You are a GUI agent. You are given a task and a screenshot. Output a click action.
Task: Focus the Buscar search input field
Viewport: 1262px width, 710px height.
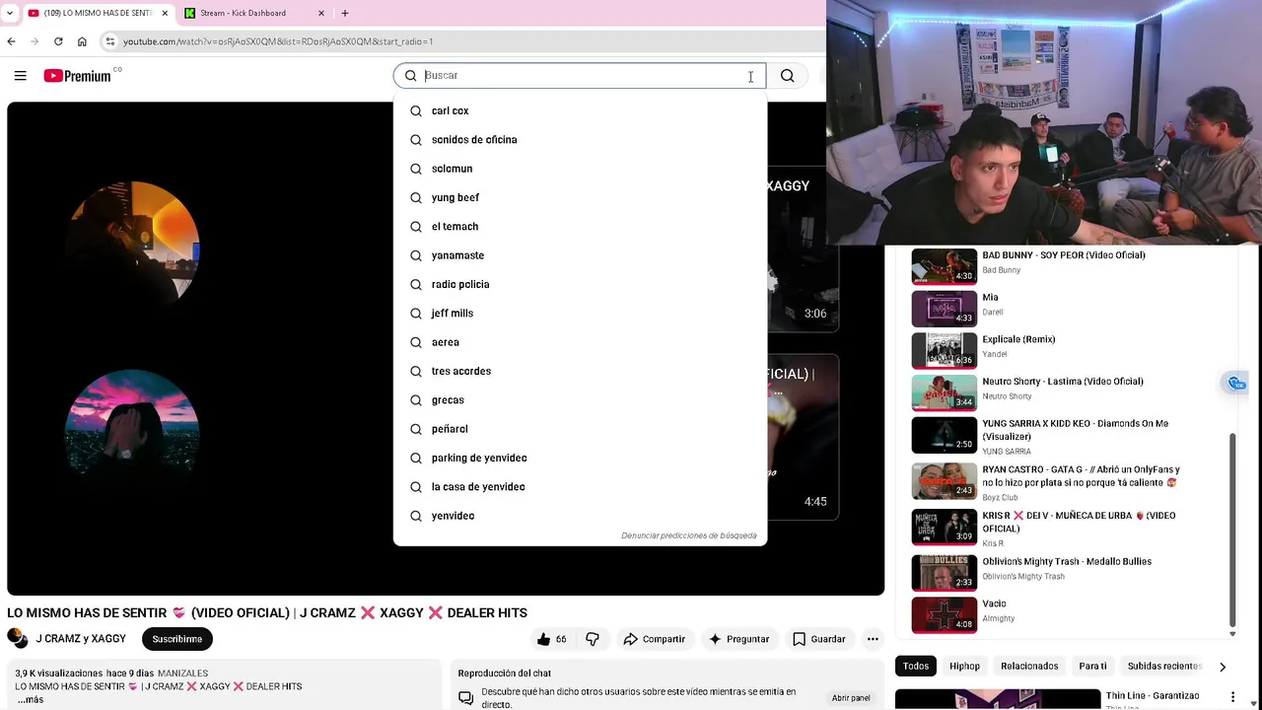click(x=580, y=76)
